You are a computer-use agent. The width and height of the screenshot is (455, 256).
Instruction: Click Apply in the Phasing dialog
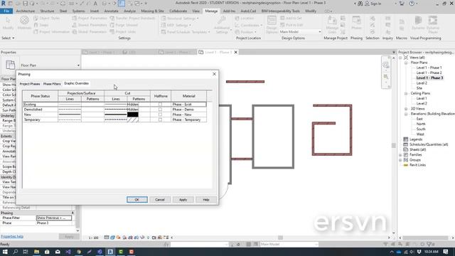[x=183, y=200]
